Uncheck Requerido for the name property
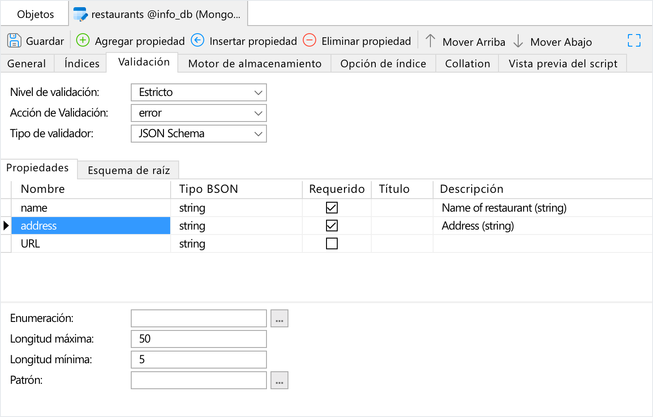 pos(332,208)
